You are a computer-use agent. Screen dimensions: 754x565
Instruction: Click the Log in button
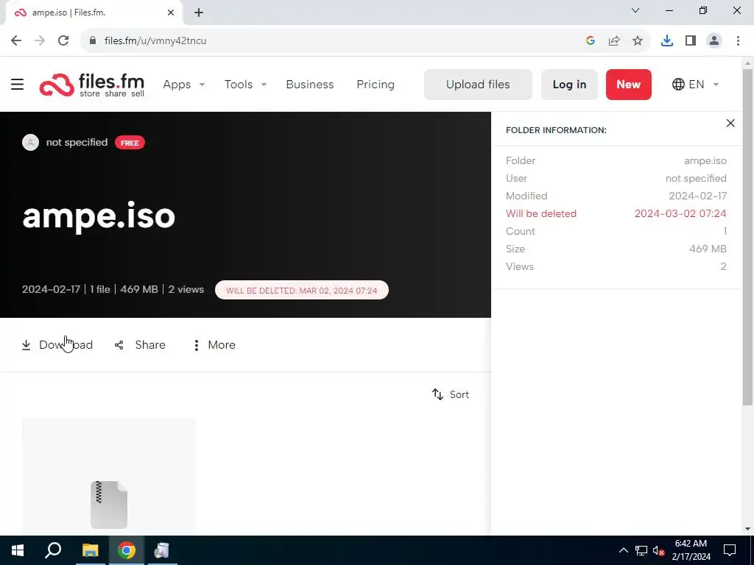click(569, 85)
